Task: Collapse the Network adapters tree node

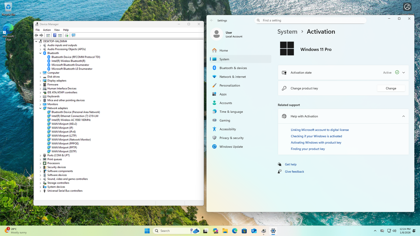Action: click(40, 108)
